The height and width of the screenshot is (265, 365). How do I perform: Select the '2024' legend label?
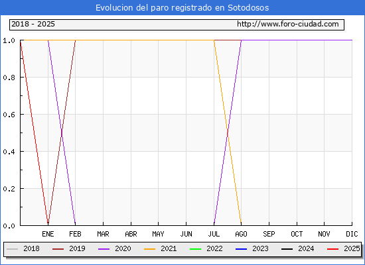pyautogui.click(x=306, y=248)
